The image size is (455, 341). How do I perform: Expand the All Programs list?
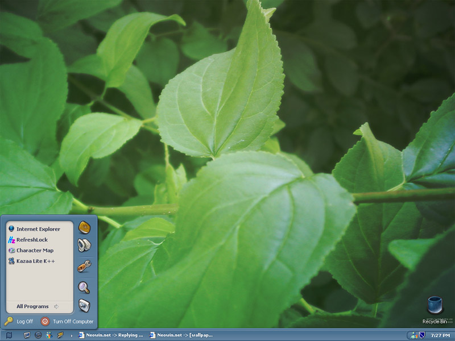point(38,306)
